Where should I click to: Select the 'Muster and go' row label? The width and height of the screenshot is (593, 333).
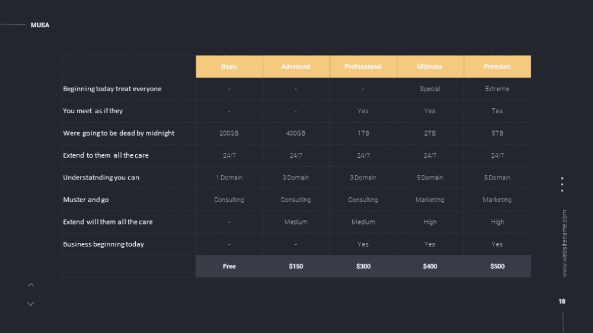click(x=86, y=200)
